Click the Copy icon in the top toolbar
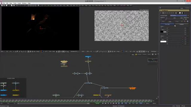The width and height of the screenshot is (191, 107). click(12, 5)
